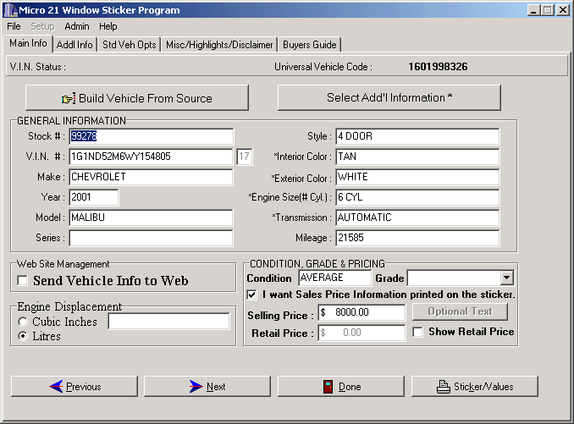Screen dimensions: 574x424
Task: Click the pointing hand icon on Build Vehicle button
Action: pyautogui.click(x=69, y=98)
